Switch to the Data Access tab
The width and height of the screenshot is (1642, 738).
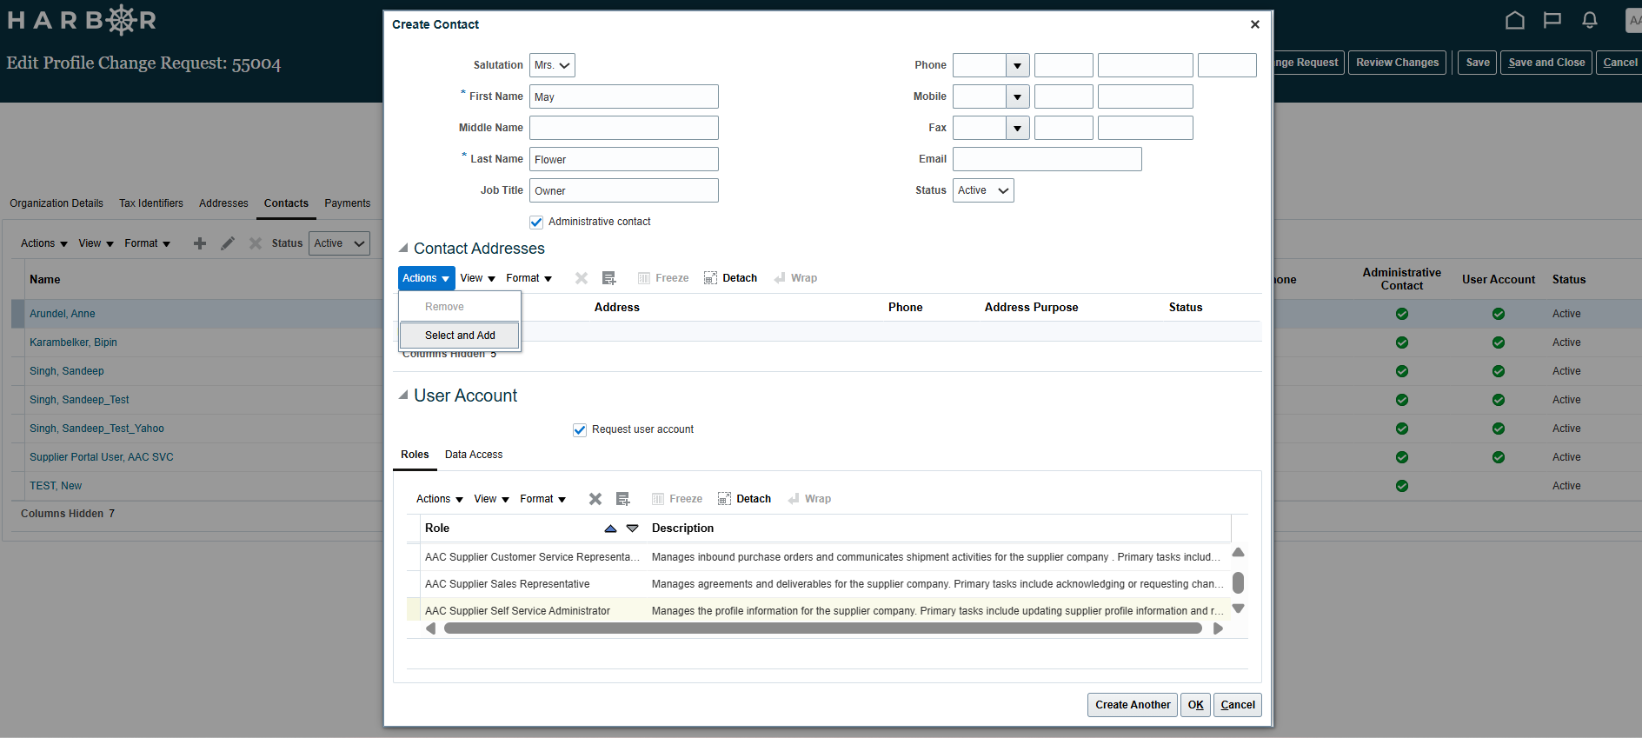coord(474,455)
